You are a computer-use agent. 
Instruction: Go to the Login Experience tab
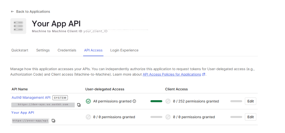(x=124, y=50)
